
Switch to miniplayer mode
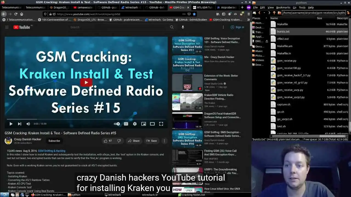(x=143, y=124)
